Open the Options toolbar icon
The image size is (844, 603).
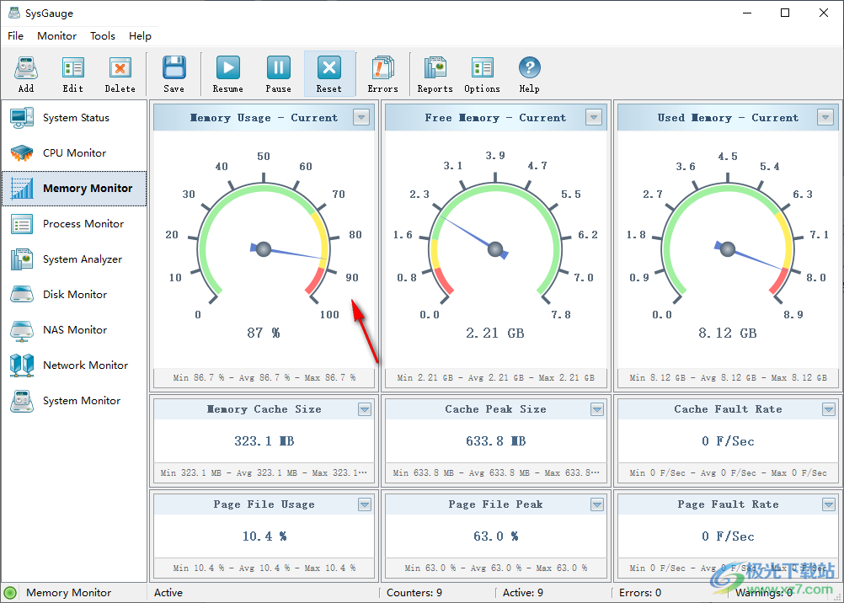point(483,74)
